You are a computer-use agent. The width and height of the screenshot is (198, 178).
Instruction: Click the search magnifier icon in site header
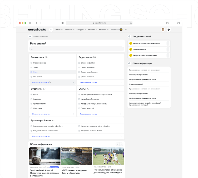[51, 30]
